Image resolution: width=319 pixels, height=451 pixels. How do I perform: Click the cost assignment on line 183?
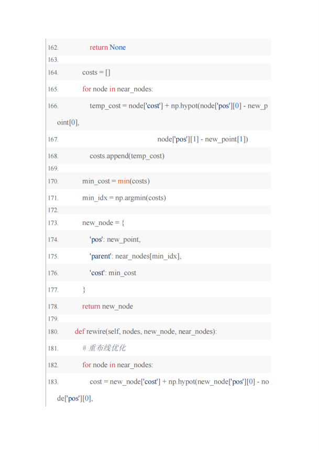pos(179,382)
